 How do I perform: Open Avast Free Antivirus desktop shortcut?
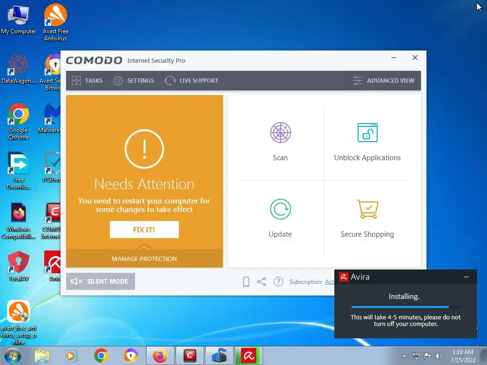click(x=56, y=22)
